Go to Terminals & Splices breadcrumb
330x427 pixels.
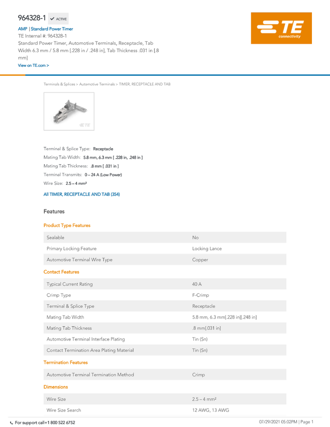pyautogui.click(x=59, y=84)
